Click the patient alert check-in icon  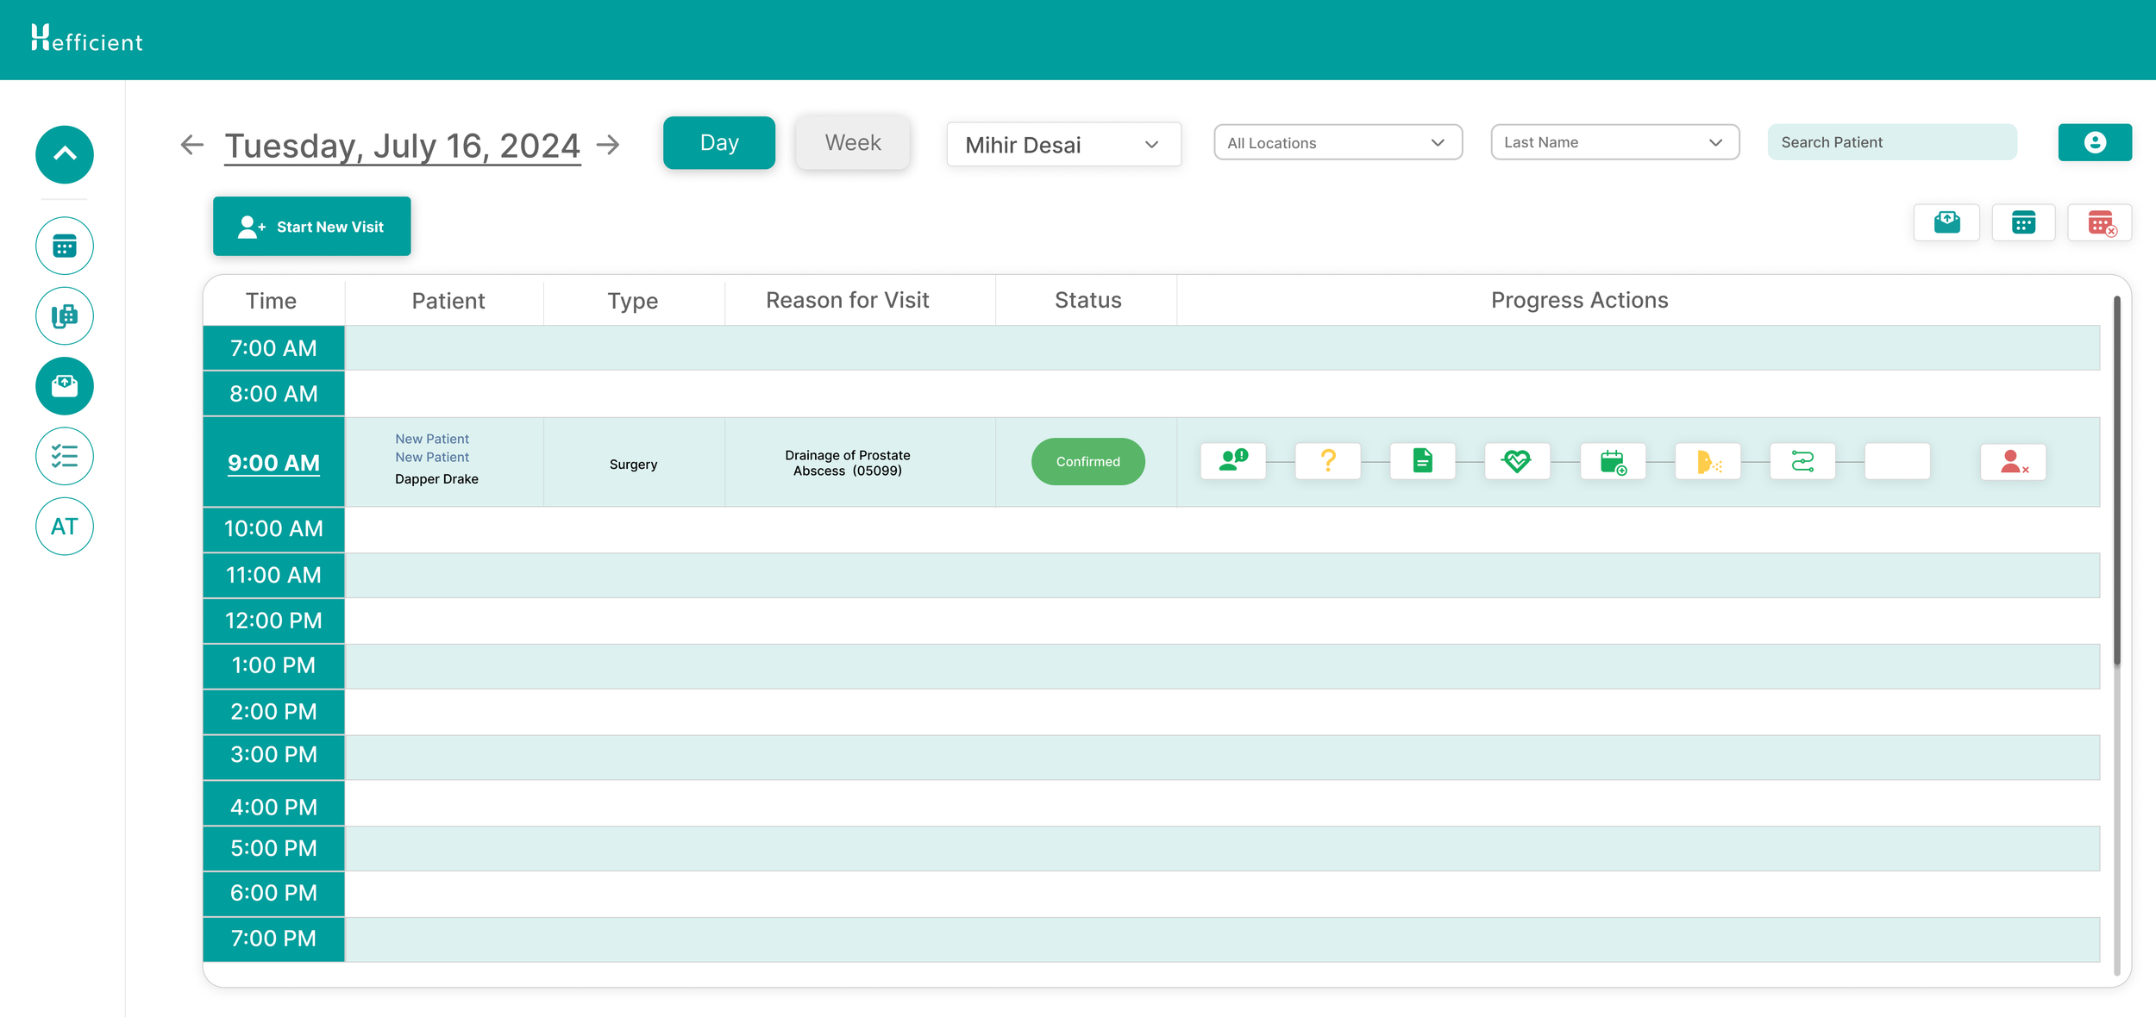pyautogui.click(x=1233, y=461)
